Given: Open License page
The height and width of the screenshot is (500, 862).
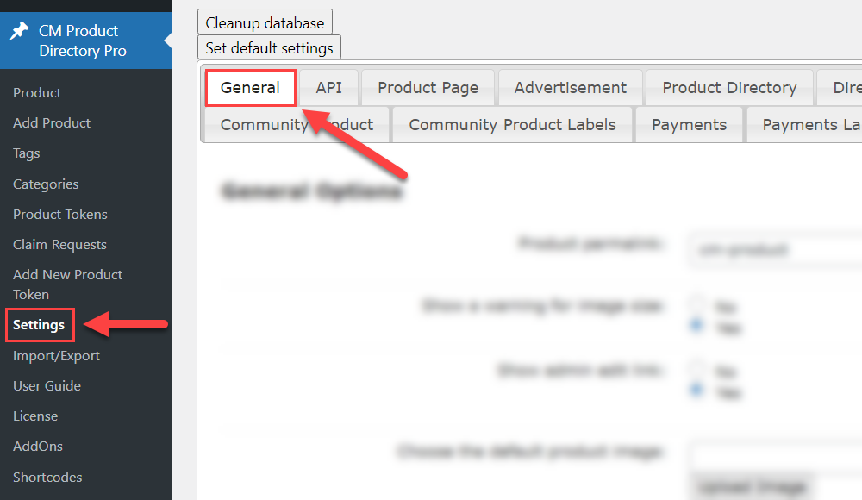Looking at the screenshot, I should pos(35,416).
